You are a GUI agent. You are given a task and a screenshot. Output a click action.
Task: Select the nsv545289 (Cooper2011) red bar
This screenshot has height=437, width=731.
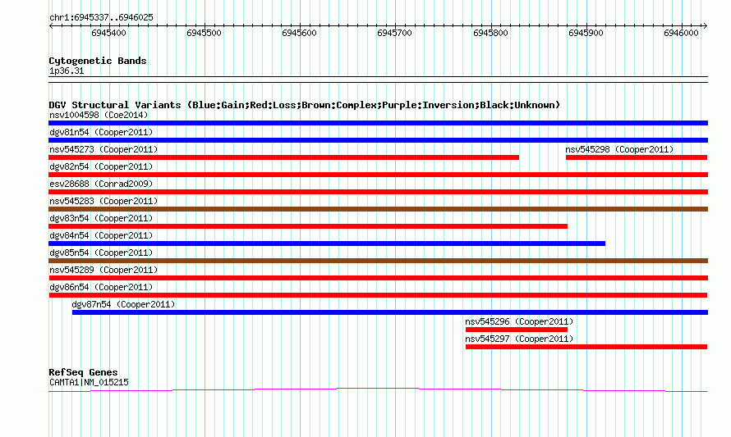pos(378,278)
